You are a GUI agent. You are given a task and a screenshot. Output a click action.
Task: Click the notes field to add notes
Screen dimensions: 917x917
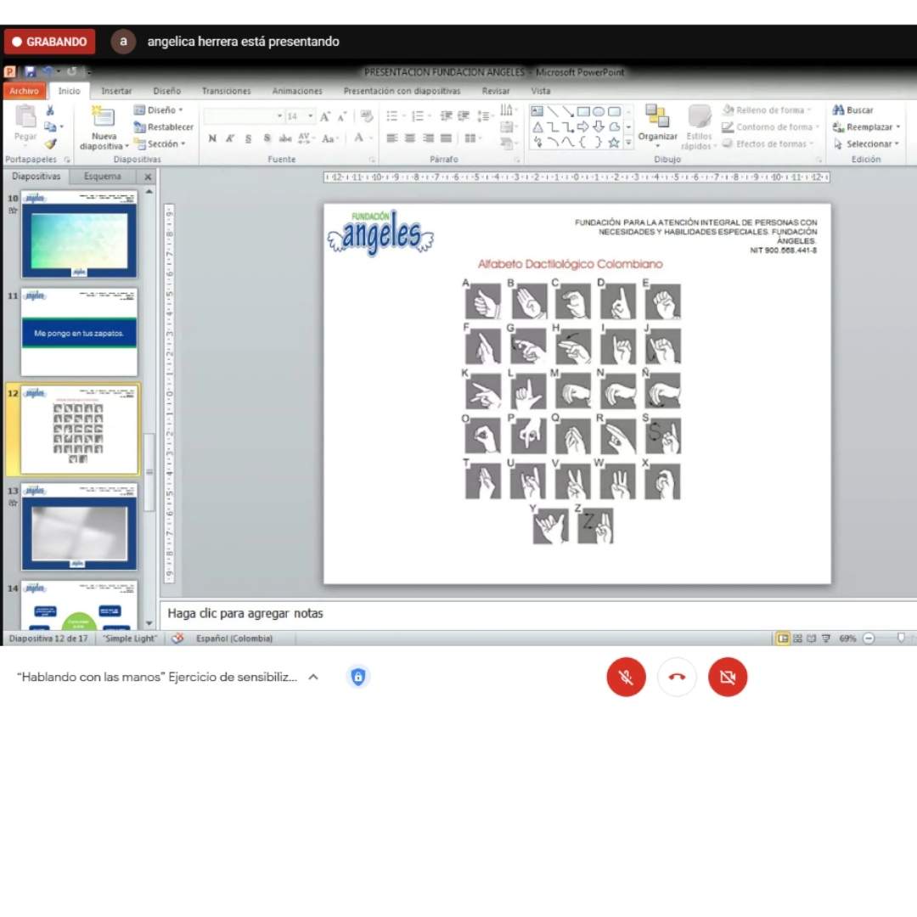tap(538, 614)
